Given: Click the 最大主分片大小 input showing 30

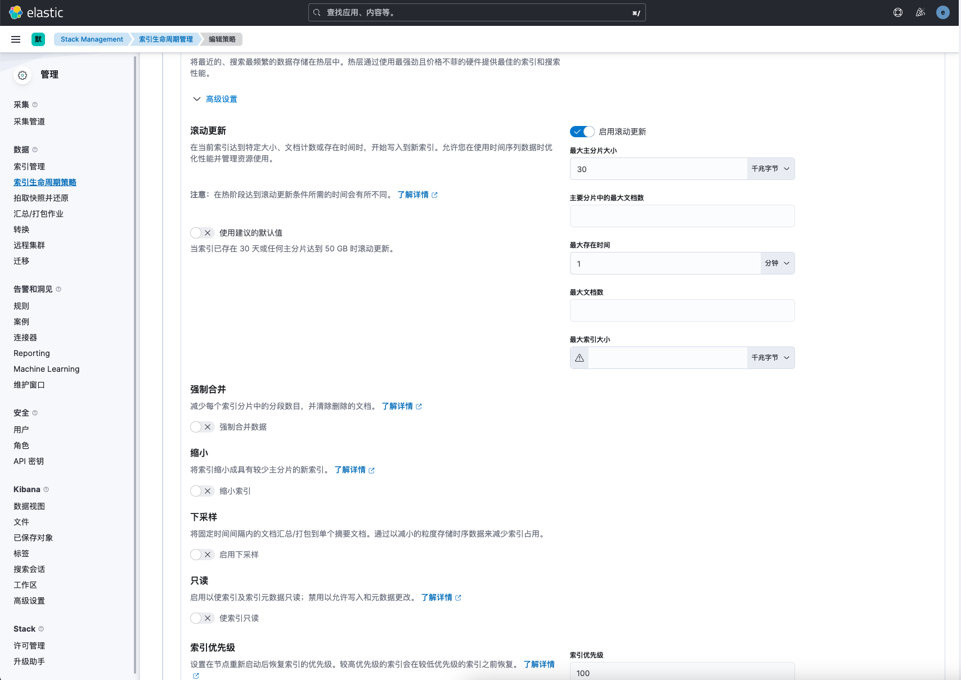Looking at the screenshot, I should click(x=658, y=169).
